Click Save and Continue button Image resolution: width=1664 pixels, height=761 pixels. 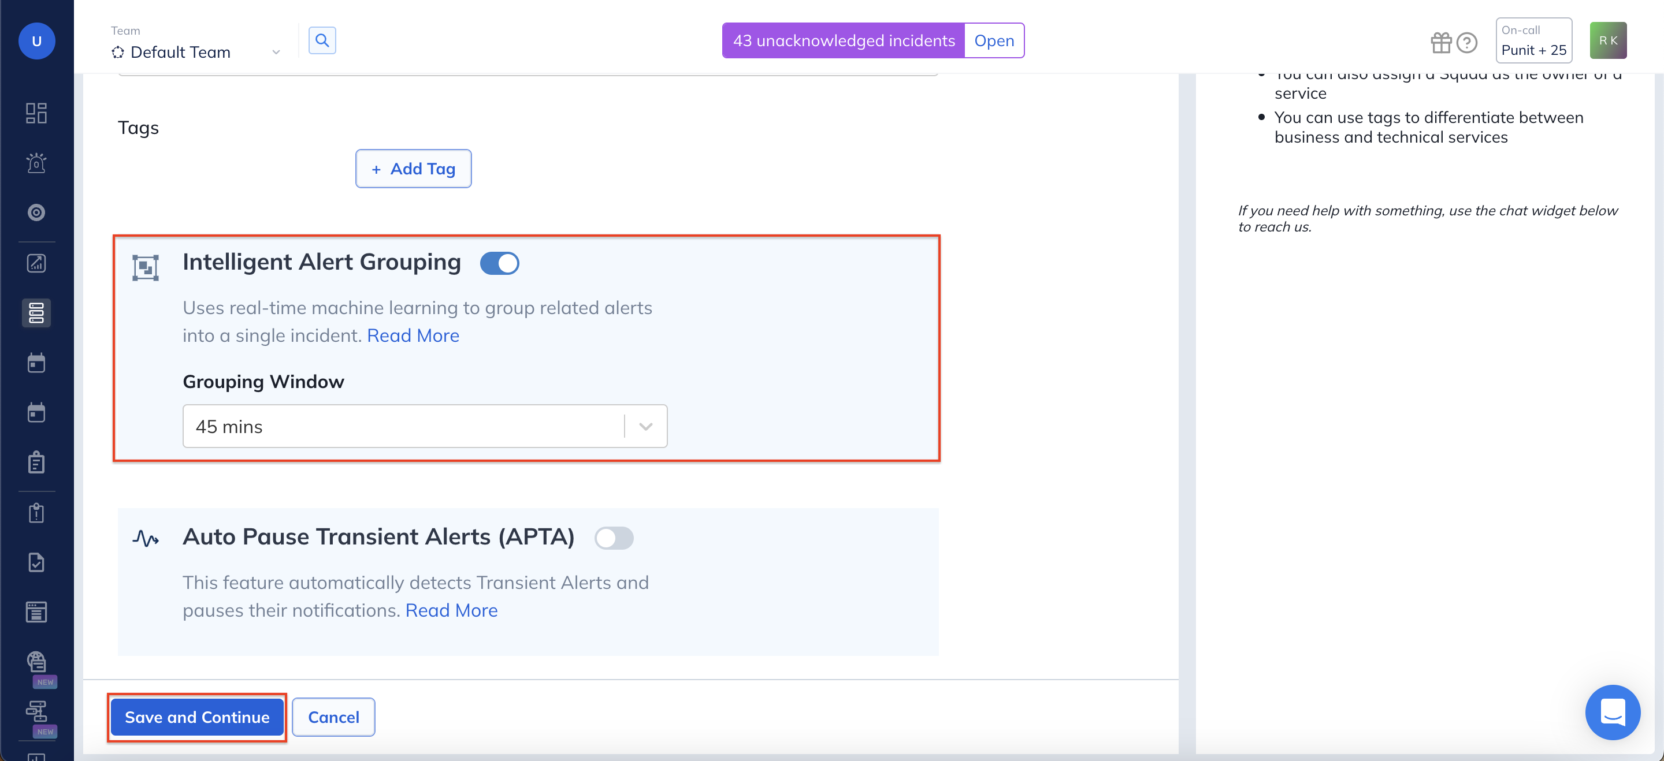click(197, 717)
